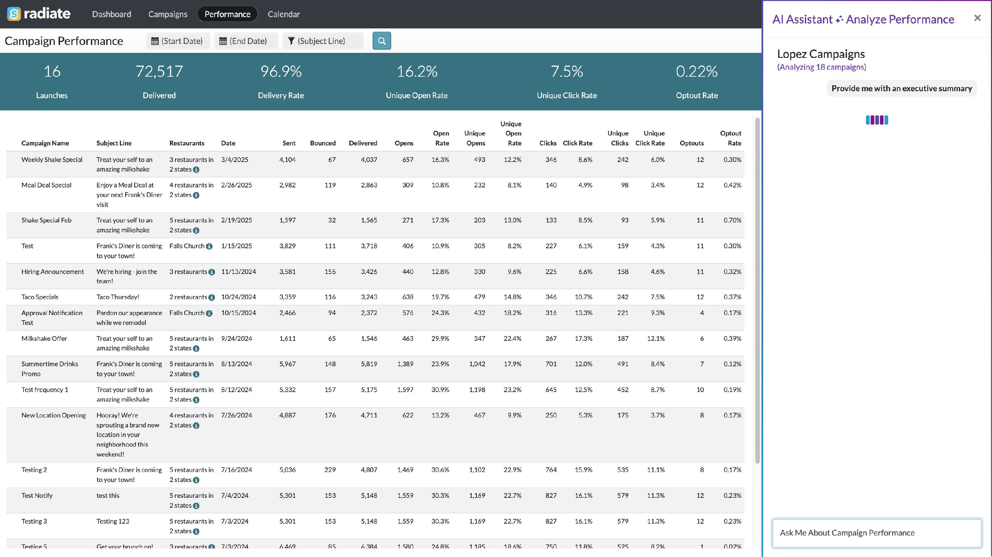Open the Campaigns tab
Screen dimensions: 992x557
point(168,14)
